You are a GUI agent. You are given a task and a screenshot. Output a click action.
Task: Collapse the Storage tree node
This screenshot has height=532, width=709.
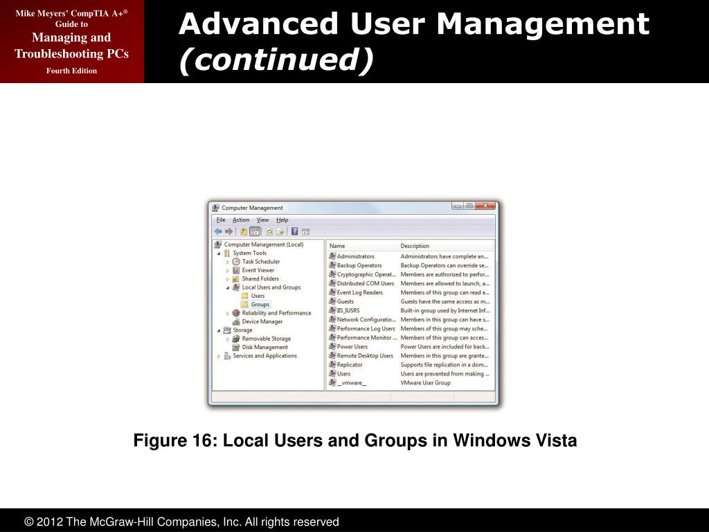click(219, 330)
